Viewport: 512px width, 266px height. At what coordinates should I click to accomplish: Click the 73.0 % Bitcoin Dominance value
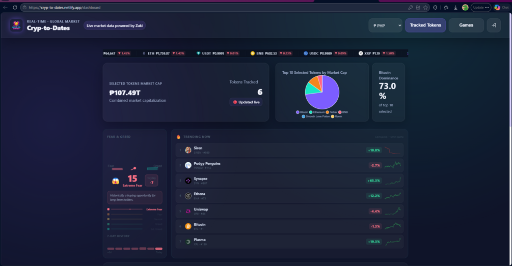[387, 91]
